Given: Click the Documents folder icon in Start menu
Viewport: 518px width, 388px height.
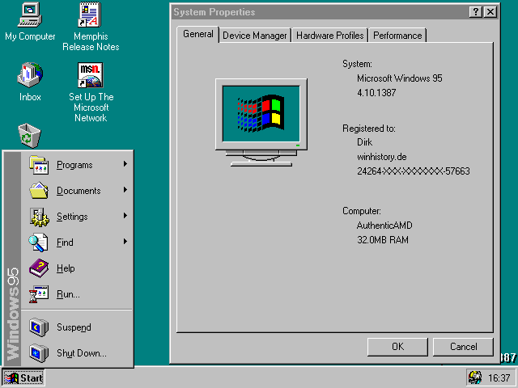Looking at the screenshot, I should coord(39,191).
